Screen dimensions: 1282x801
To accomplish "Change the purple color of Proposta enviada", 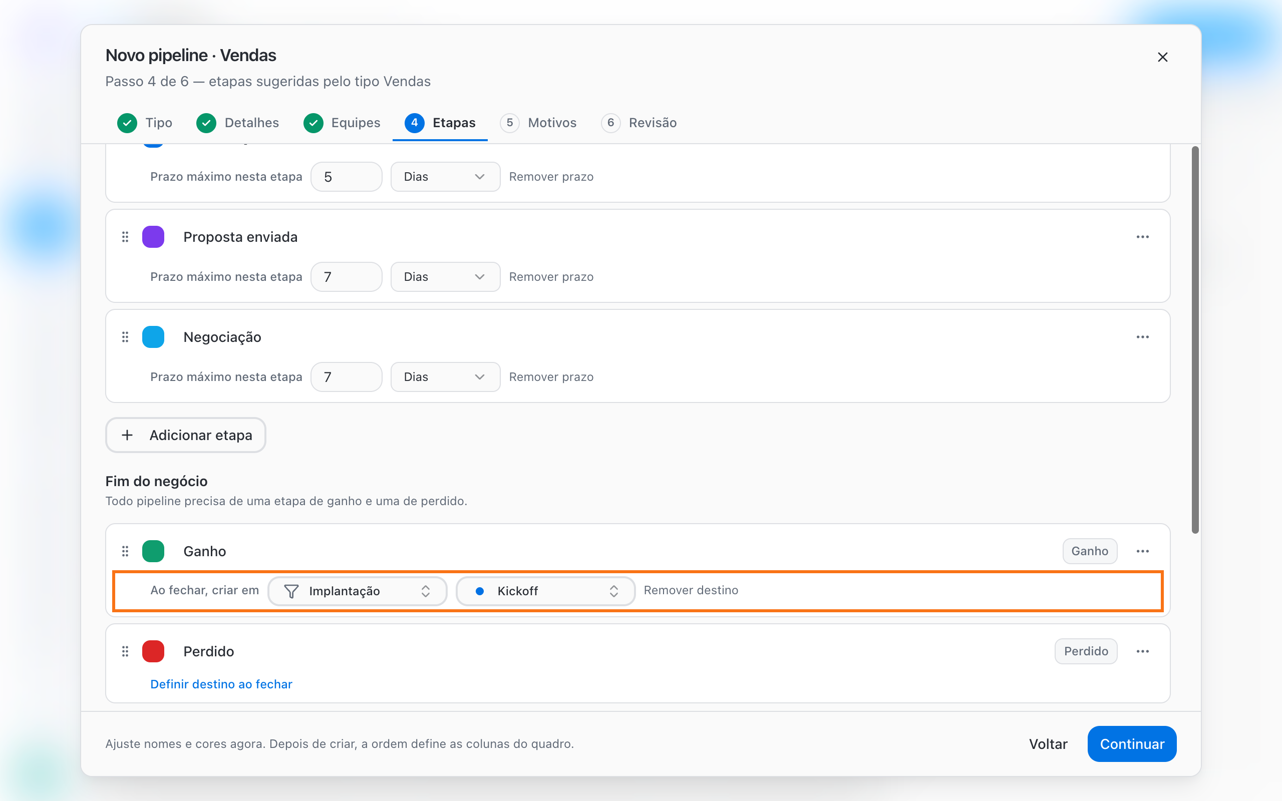I will 153,237.
